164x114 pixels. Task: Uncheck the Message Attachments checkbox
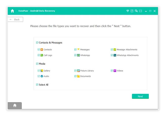(112, 49)
